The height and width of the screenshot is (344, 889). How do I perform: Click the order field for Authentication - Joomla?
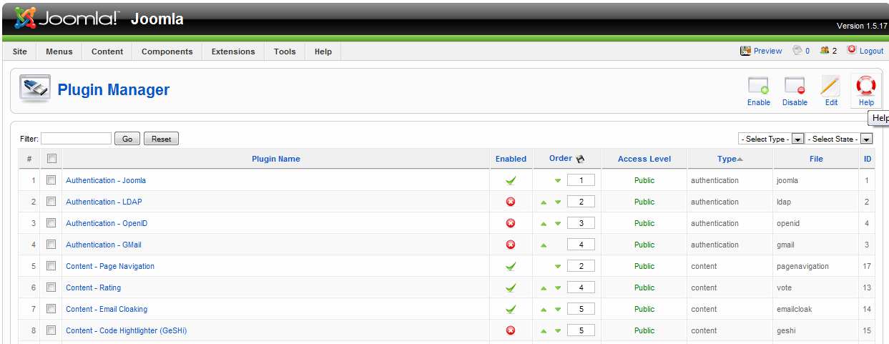coord(581,180)
